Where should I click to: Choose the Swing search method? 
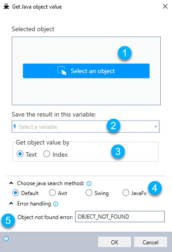click(x=97, y=193)
